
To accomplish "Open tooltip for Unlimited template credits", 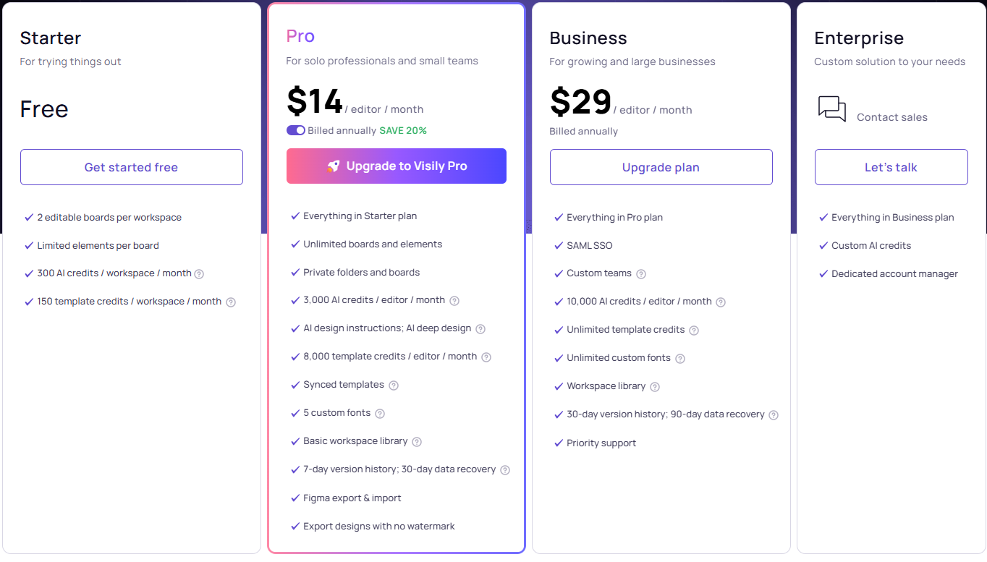I will (694, 330).
